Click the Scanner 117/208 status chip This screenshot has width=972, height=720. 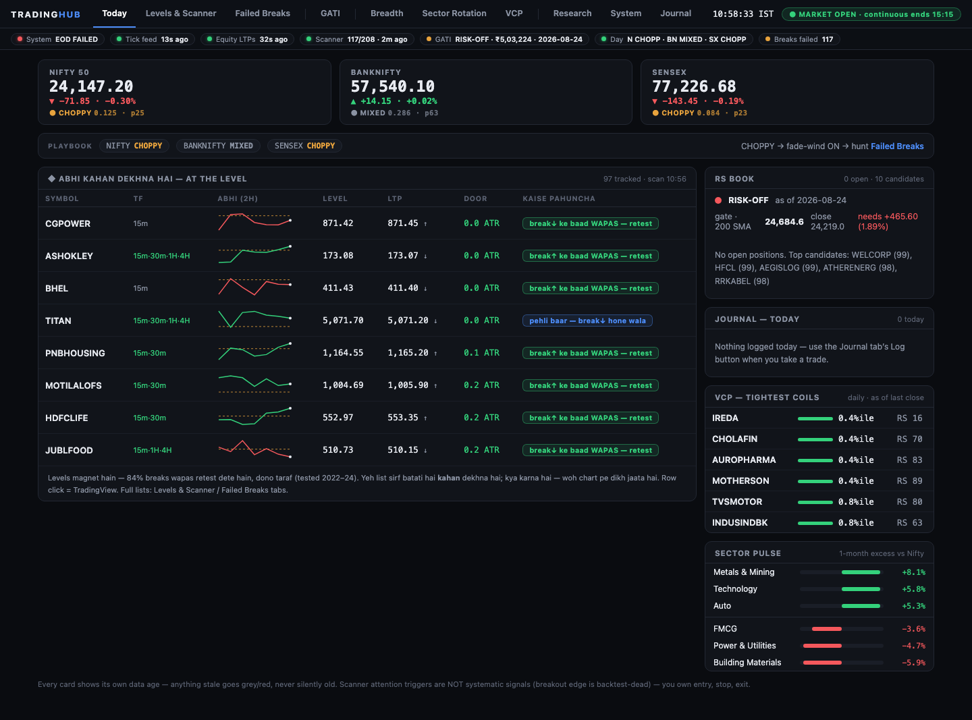coord(356,39)
